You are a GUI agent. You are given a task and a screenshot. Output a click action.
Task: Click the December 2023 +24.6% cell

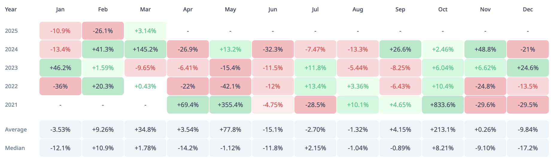tap(528, 68)
